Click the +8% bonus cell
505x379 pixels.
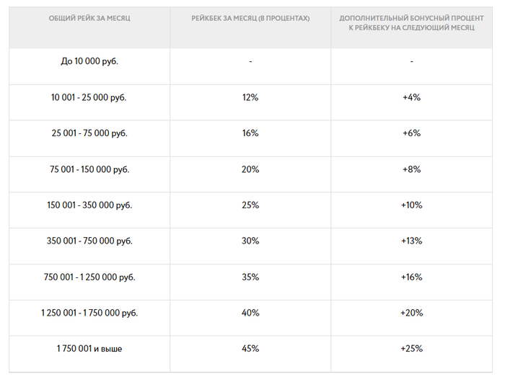click(411, 169)
